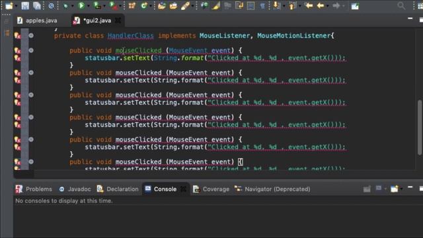Collapse the HandlerClass code fold
This screenshot has width=423, height=238.
31,35
